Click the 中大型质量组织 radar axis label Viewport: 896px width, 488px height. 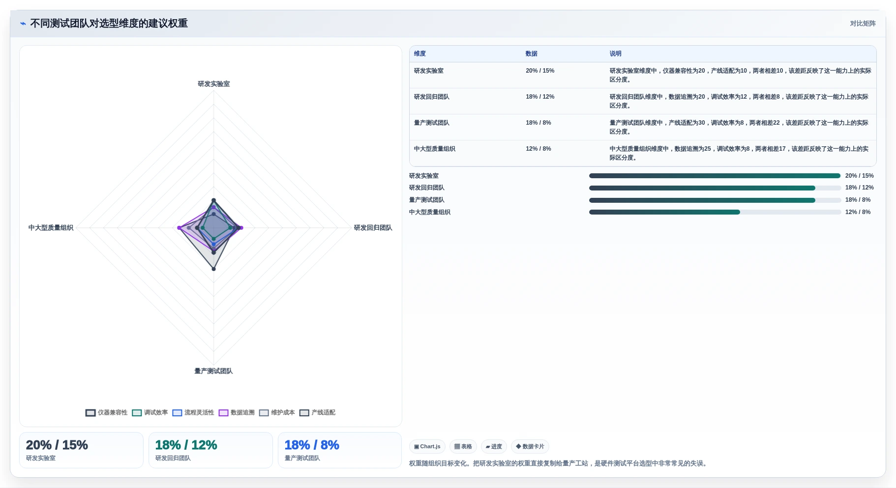pyautogui.click(x=51, y=228)
